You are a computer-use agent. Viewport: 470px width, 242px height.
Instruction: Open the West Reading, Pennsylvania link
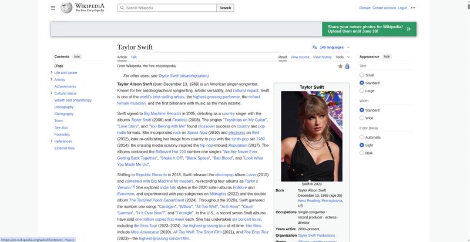[320, 201]
